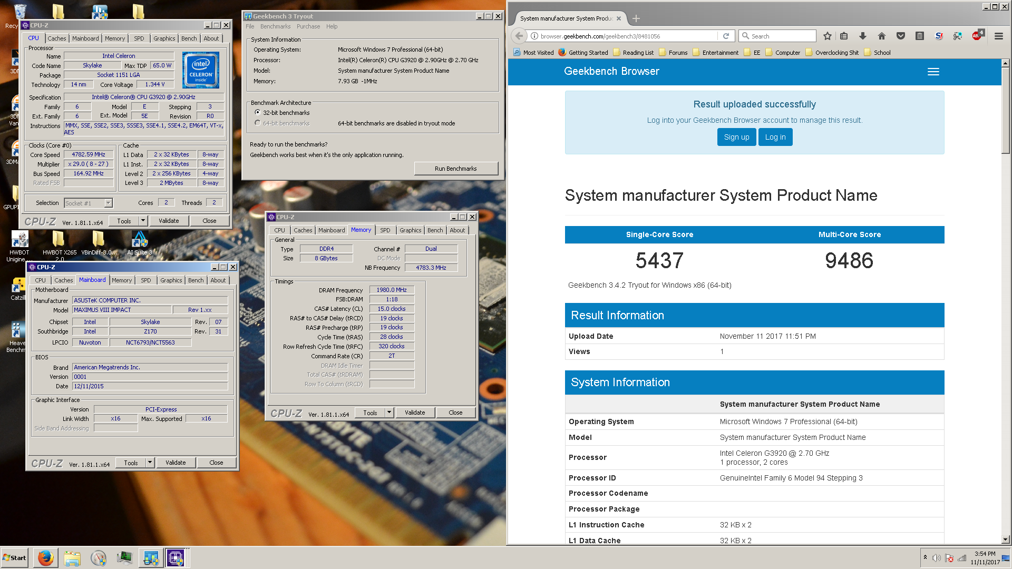Click the network signal tray icon
1012x569 pixels.
962,558
